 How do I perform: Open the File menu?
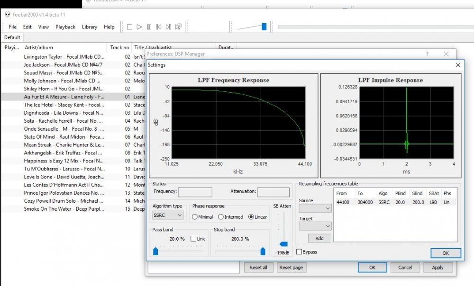(x=13, y=27)
